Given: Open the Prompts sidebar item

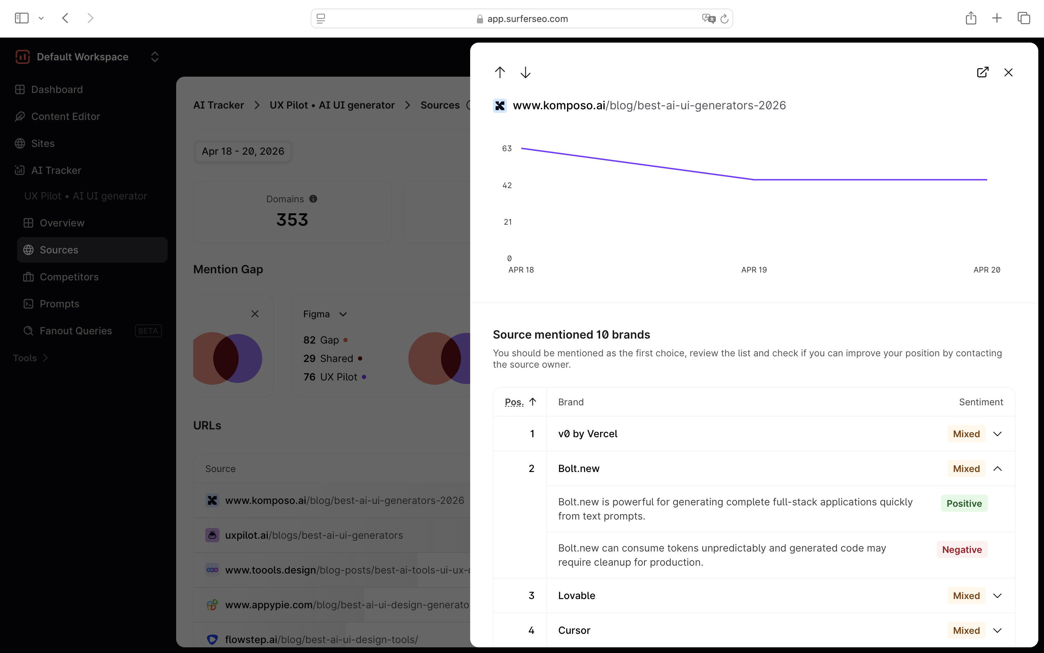Looking at the screenshot, I should pyautogui.click(x=60, y=304).
